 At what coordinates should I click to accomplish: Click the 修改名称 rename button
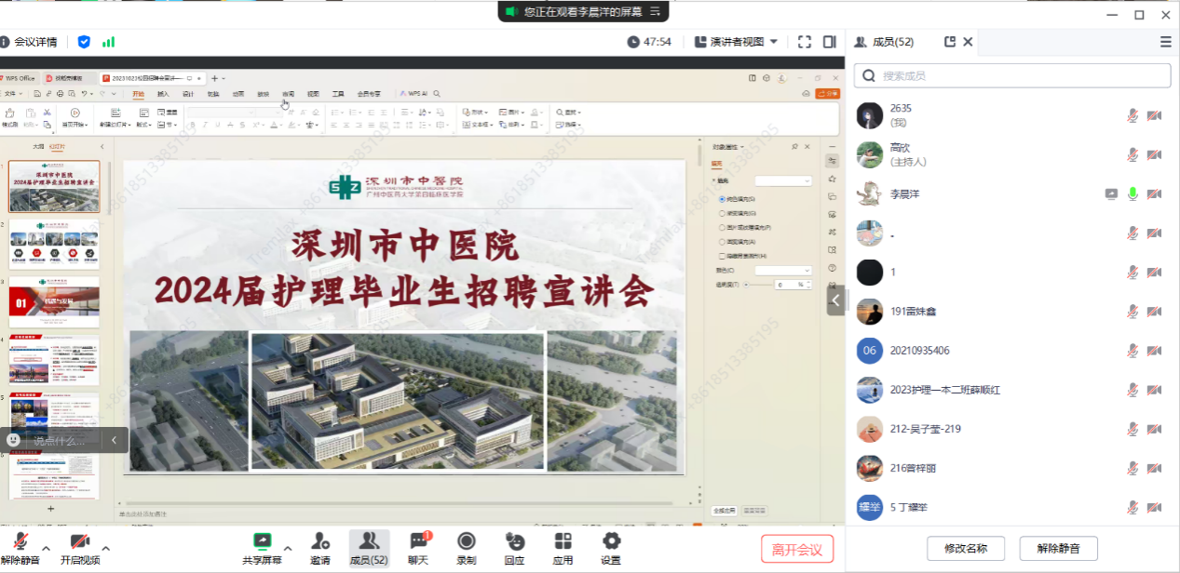pyautogui.click(x=966, y=548)
